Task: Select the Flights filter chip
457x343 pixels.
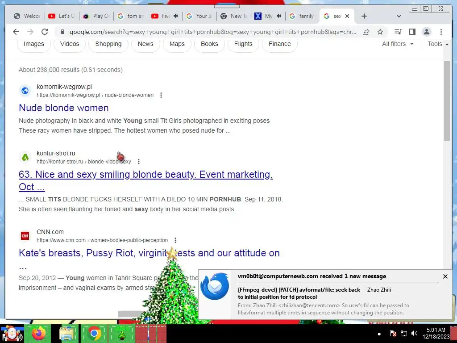Action: tap(243, 44)
